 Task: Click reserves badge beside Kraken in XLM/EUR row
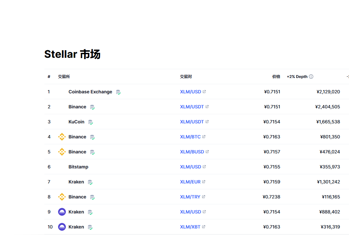90,182
